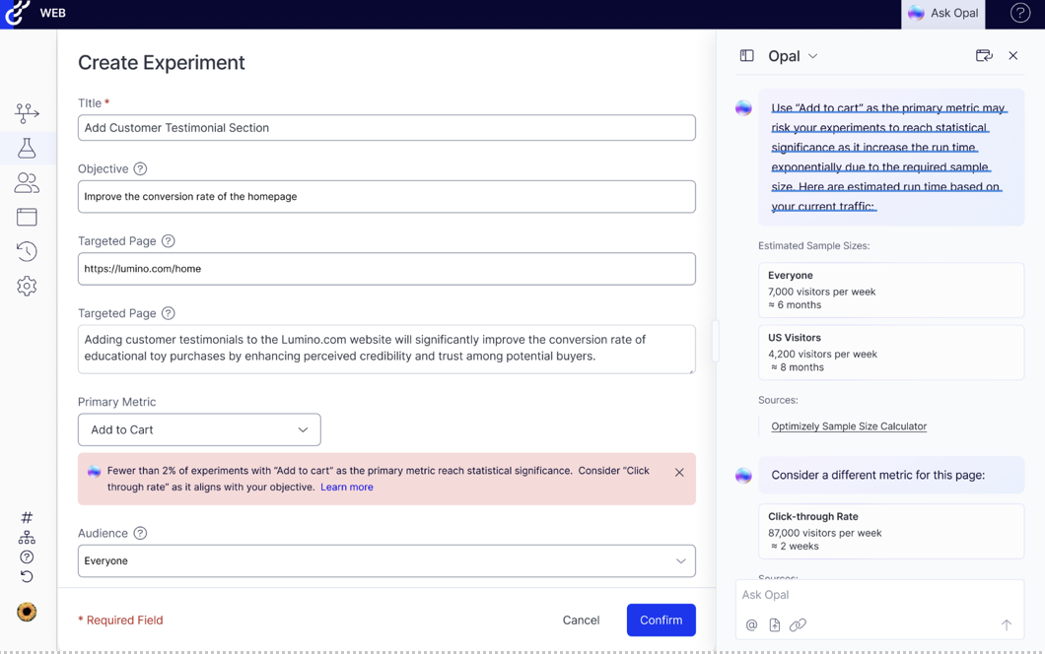This screenshot has width=1045, height=654.
Task: Open the WEB menu in the top bar
Action: coord(52,13)
